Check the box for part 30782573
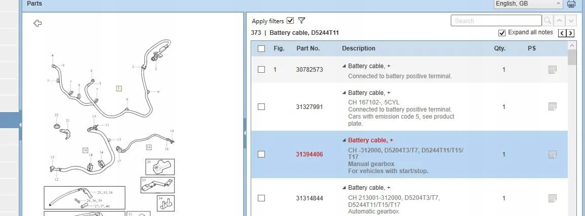Screen dimensions: 585x216 pyautogui.click(x=261, y=70)
